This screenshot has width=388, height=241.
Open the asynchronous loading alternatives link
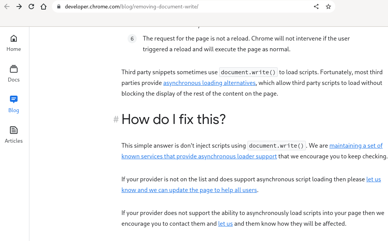click(209, 83)
